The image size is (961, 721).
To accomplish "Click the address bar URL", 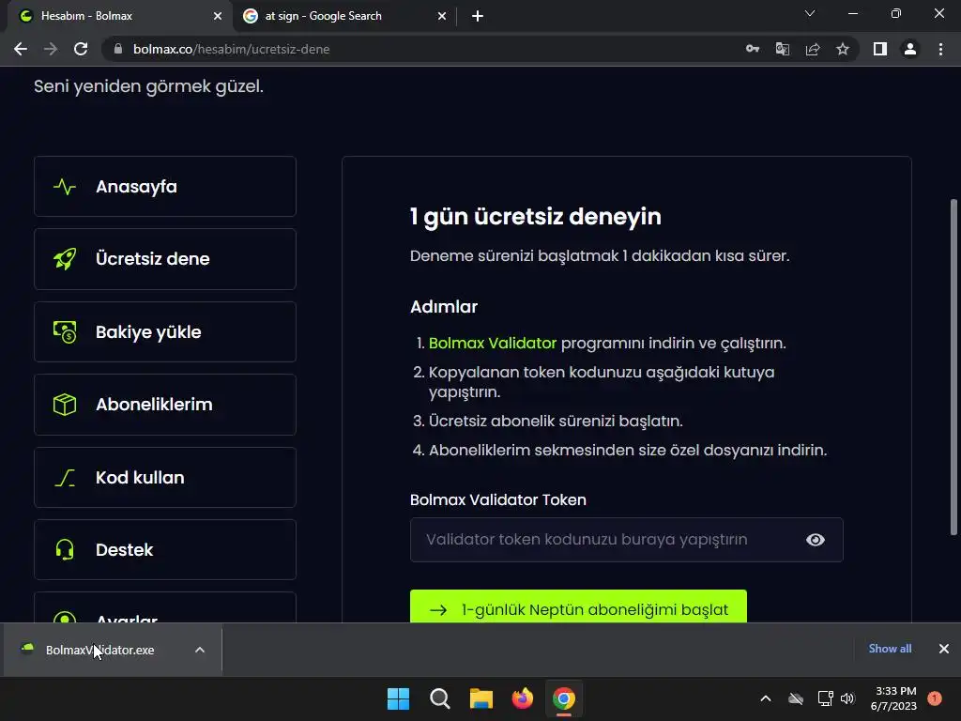I will click(x=231, y=49).
